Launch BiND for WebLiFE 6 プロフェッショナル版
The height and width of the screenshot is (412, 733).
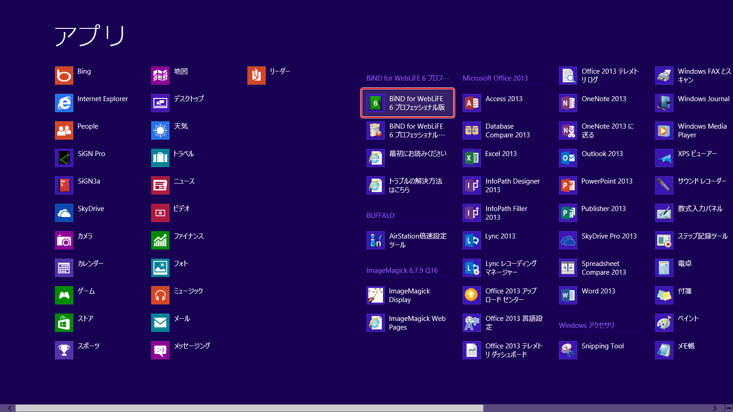pos(408,103)
